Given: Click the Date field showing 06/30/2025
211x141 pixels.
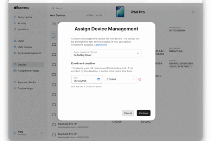Looking at the screenshot, I should click(x=87, y=79).
